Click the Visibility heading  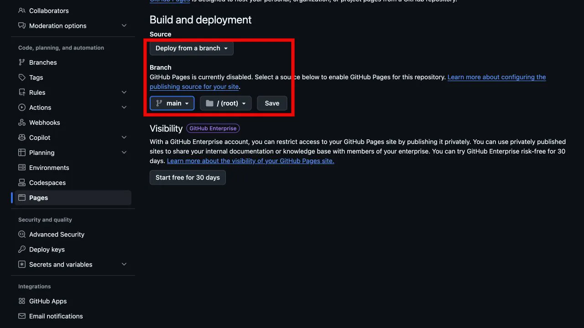pos(166,128)
